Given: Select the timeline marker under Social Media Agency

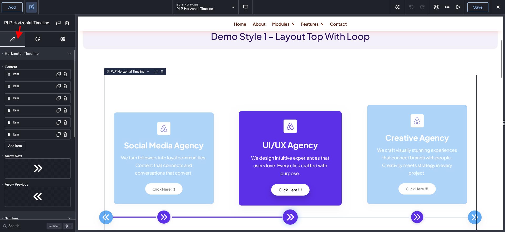Looking at the screenshot, I should tap(164, 217).
